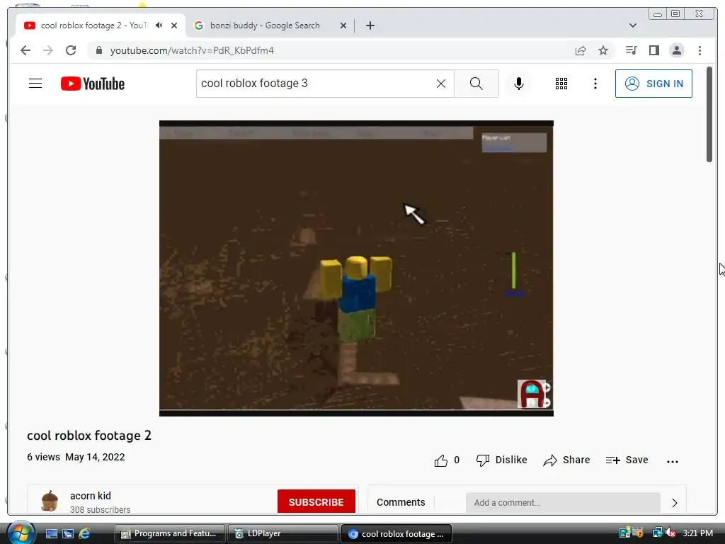Click the URL address bar
725x544 pixels.
(x=333, y=50)
